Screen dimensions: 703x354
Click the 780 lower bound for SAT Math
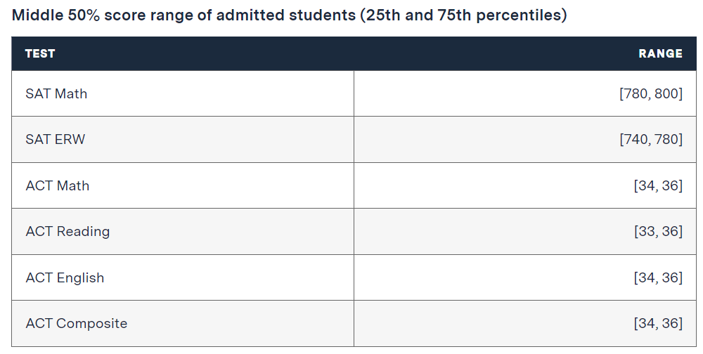point(636,93)
